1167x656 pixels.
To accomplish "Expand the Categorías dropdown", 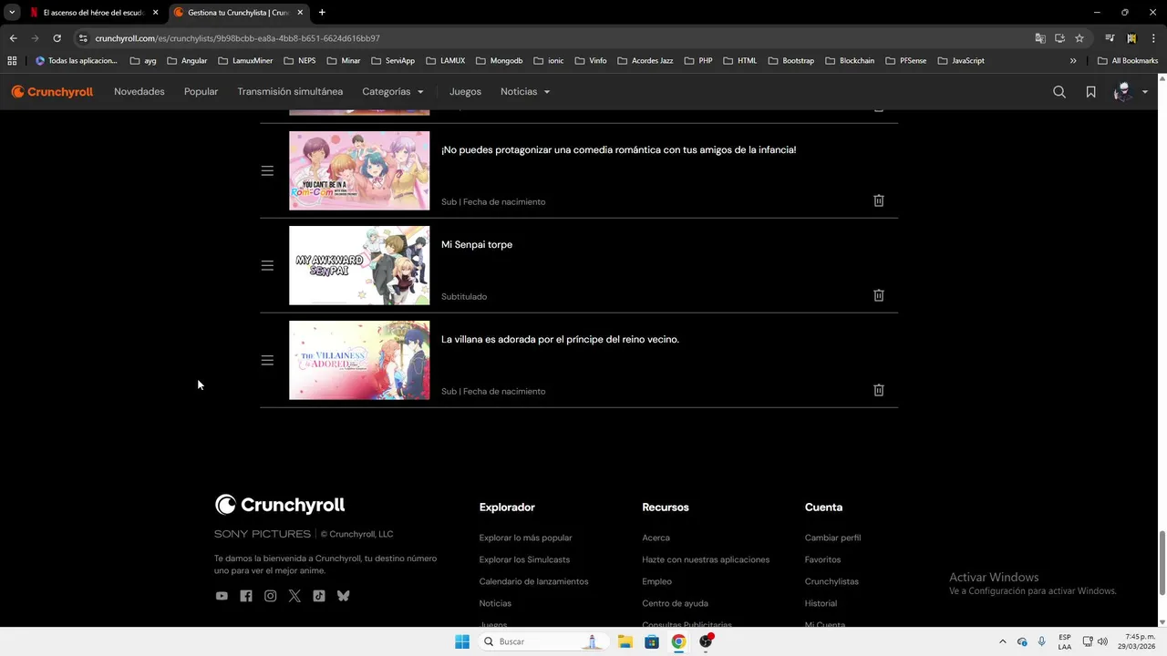I will (x=393, y=92).
